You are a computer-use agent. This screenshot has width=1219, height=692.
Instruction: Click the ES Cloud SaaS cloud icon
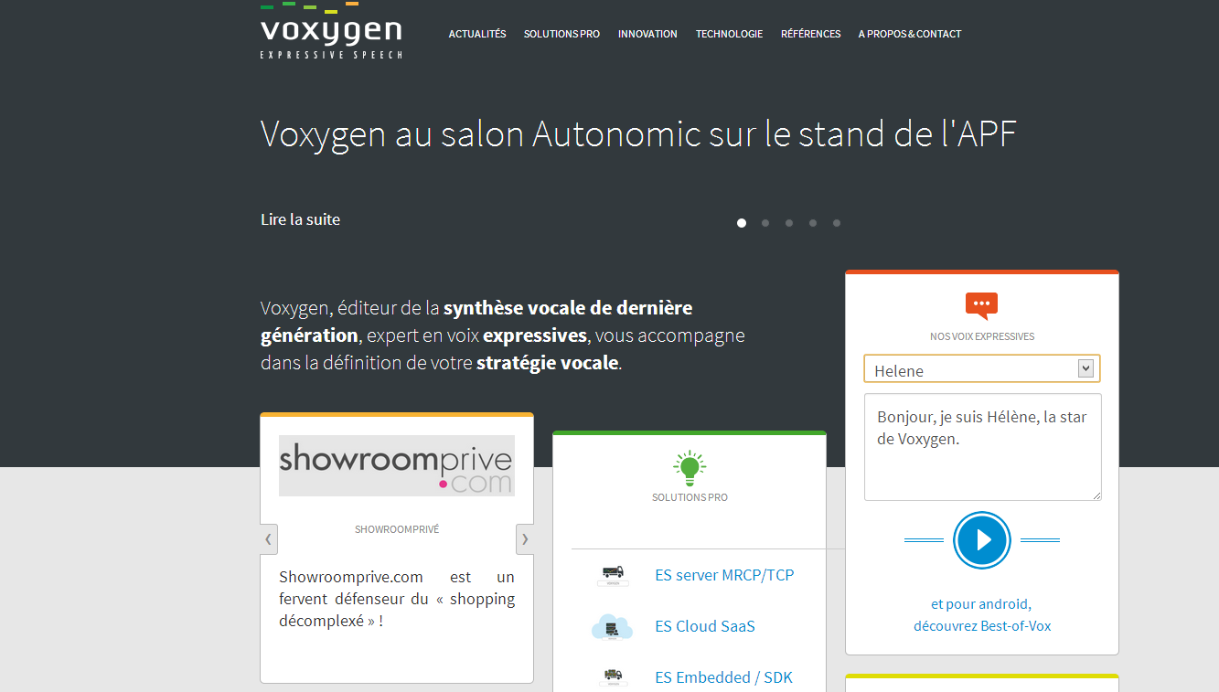pos(612,627)
